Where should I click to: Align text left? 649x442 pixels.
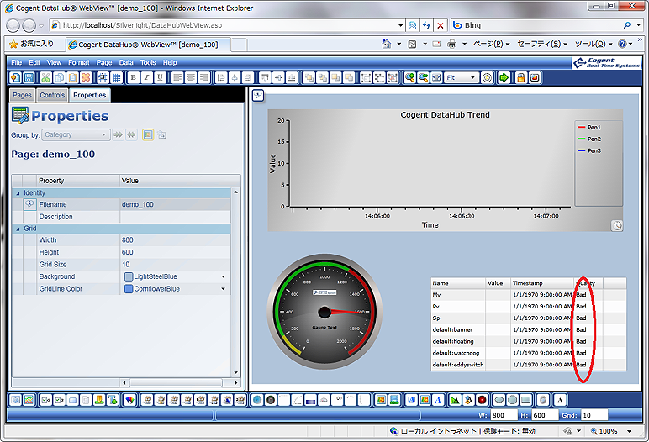pos(177,77)
